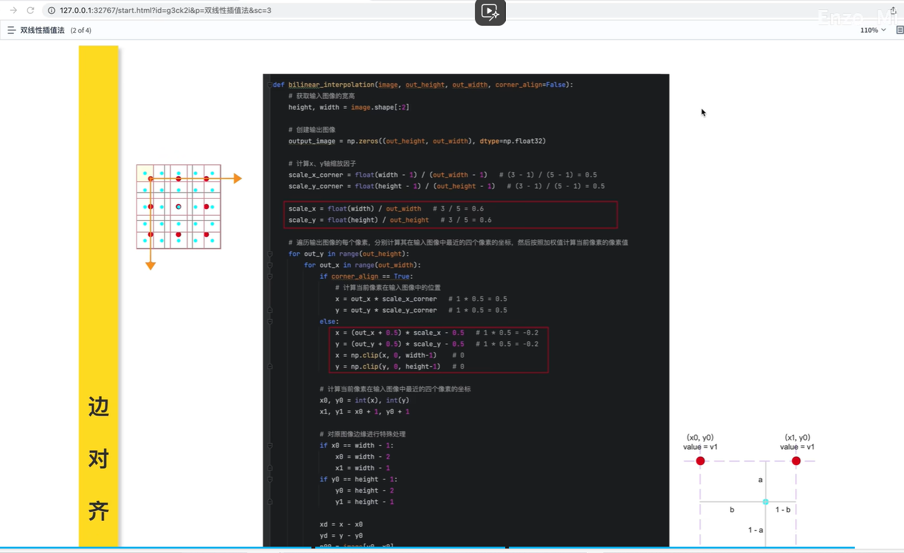View site information icon in address bar
Image resolution: width=904 pixels, height=553 pixels.
coord(51,10)
